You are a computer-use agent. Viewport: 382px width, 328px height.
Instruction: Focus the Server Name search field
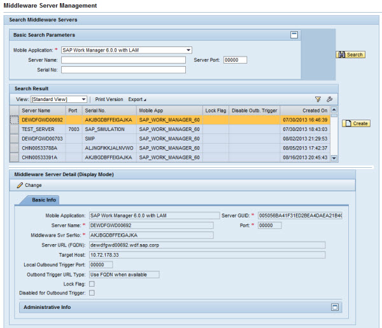(x=124, y=60)
